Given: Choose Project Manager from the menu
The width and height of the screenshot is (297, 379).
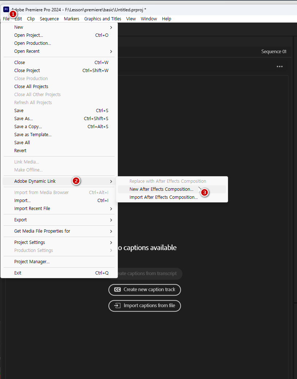Looking at the screenshot, I should click(32, 262).
